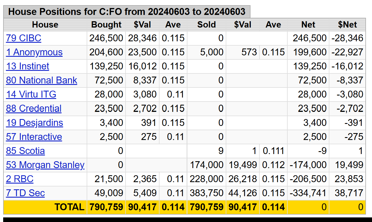
Task: Select Anonymous sold value 5,000
Action: tap(212, 52)
